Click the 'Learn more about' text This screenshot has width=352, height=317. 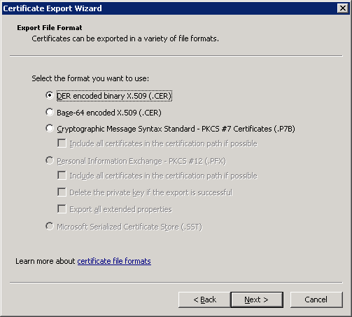(45, 261)
